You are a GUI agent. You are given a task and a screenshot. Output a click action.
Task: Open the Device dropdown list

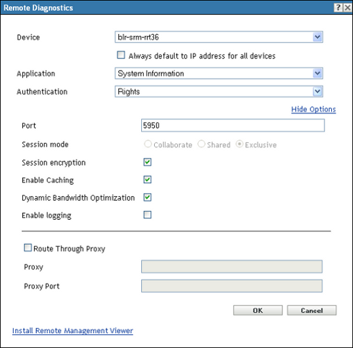coord(318,37)
